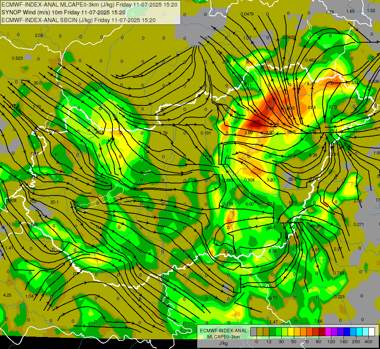Click the station value 6.00
This screenshot has height=349, width=380.
pos(249,204)
